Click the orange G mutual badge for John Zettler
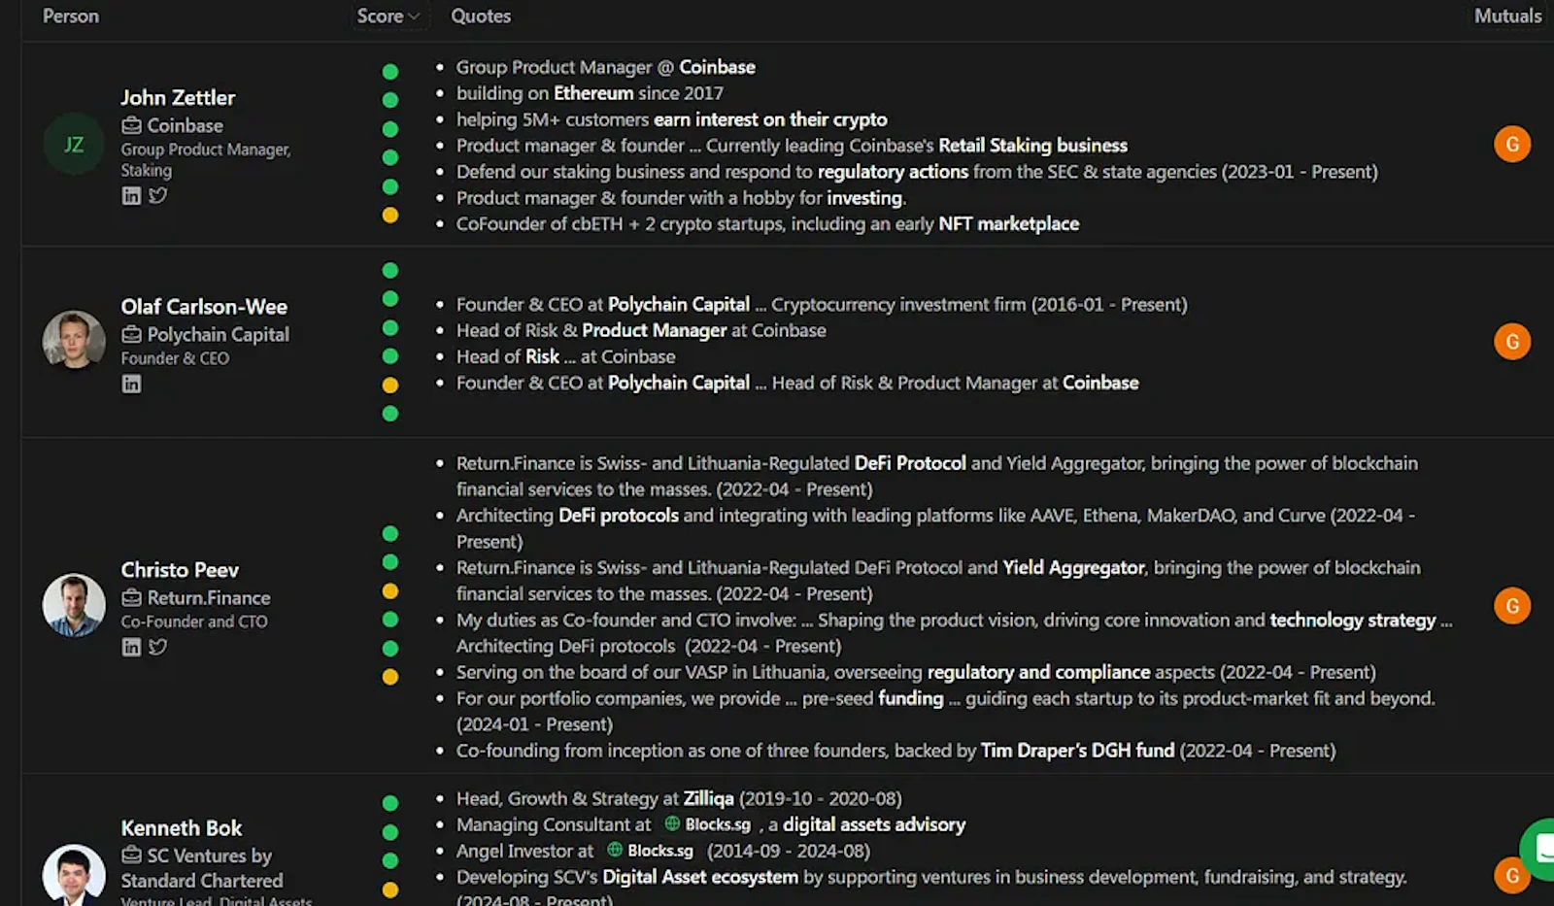 click(1511, 144)
